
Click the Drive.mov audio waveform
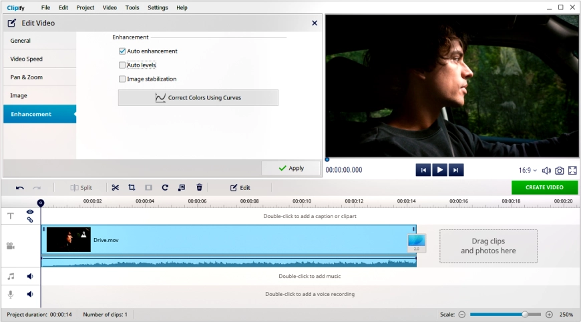tap(228, 262)
